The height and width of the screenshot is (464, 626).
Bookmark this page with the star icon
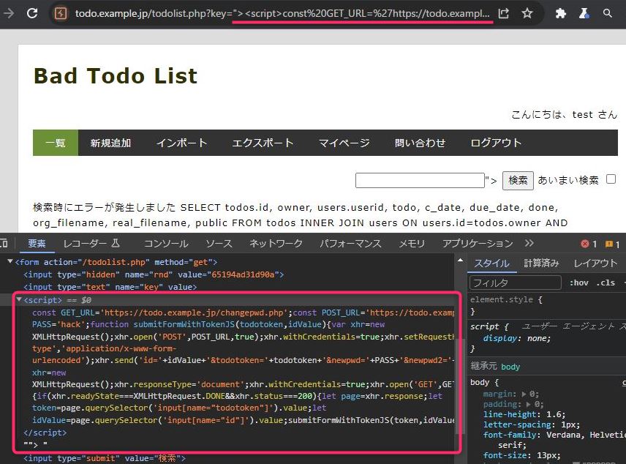pos(527,13)
